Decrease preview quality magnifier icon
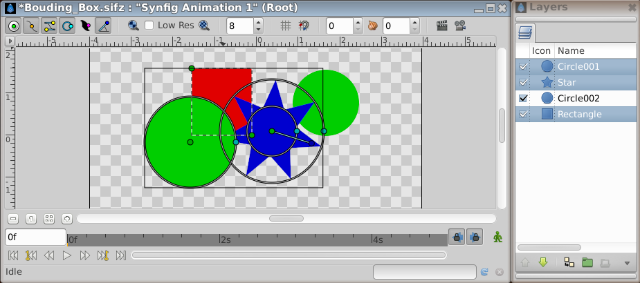Screen dimensions: 640x283 pos(133,26)
